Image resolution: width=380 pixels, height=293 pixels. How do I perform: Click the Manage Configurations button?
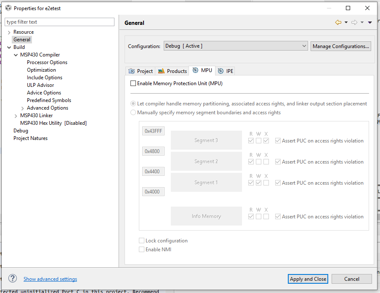click(341, 46)
